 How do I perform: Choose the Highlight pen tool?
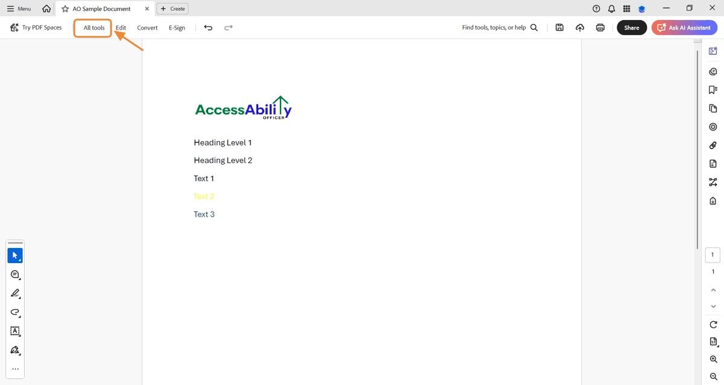tap(15, 293)
